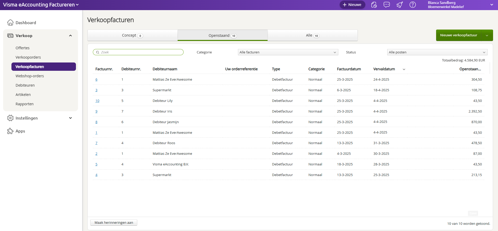Collapse the Verkoop menu section
This screenshot has height=231, width=498.
point(70,36)
